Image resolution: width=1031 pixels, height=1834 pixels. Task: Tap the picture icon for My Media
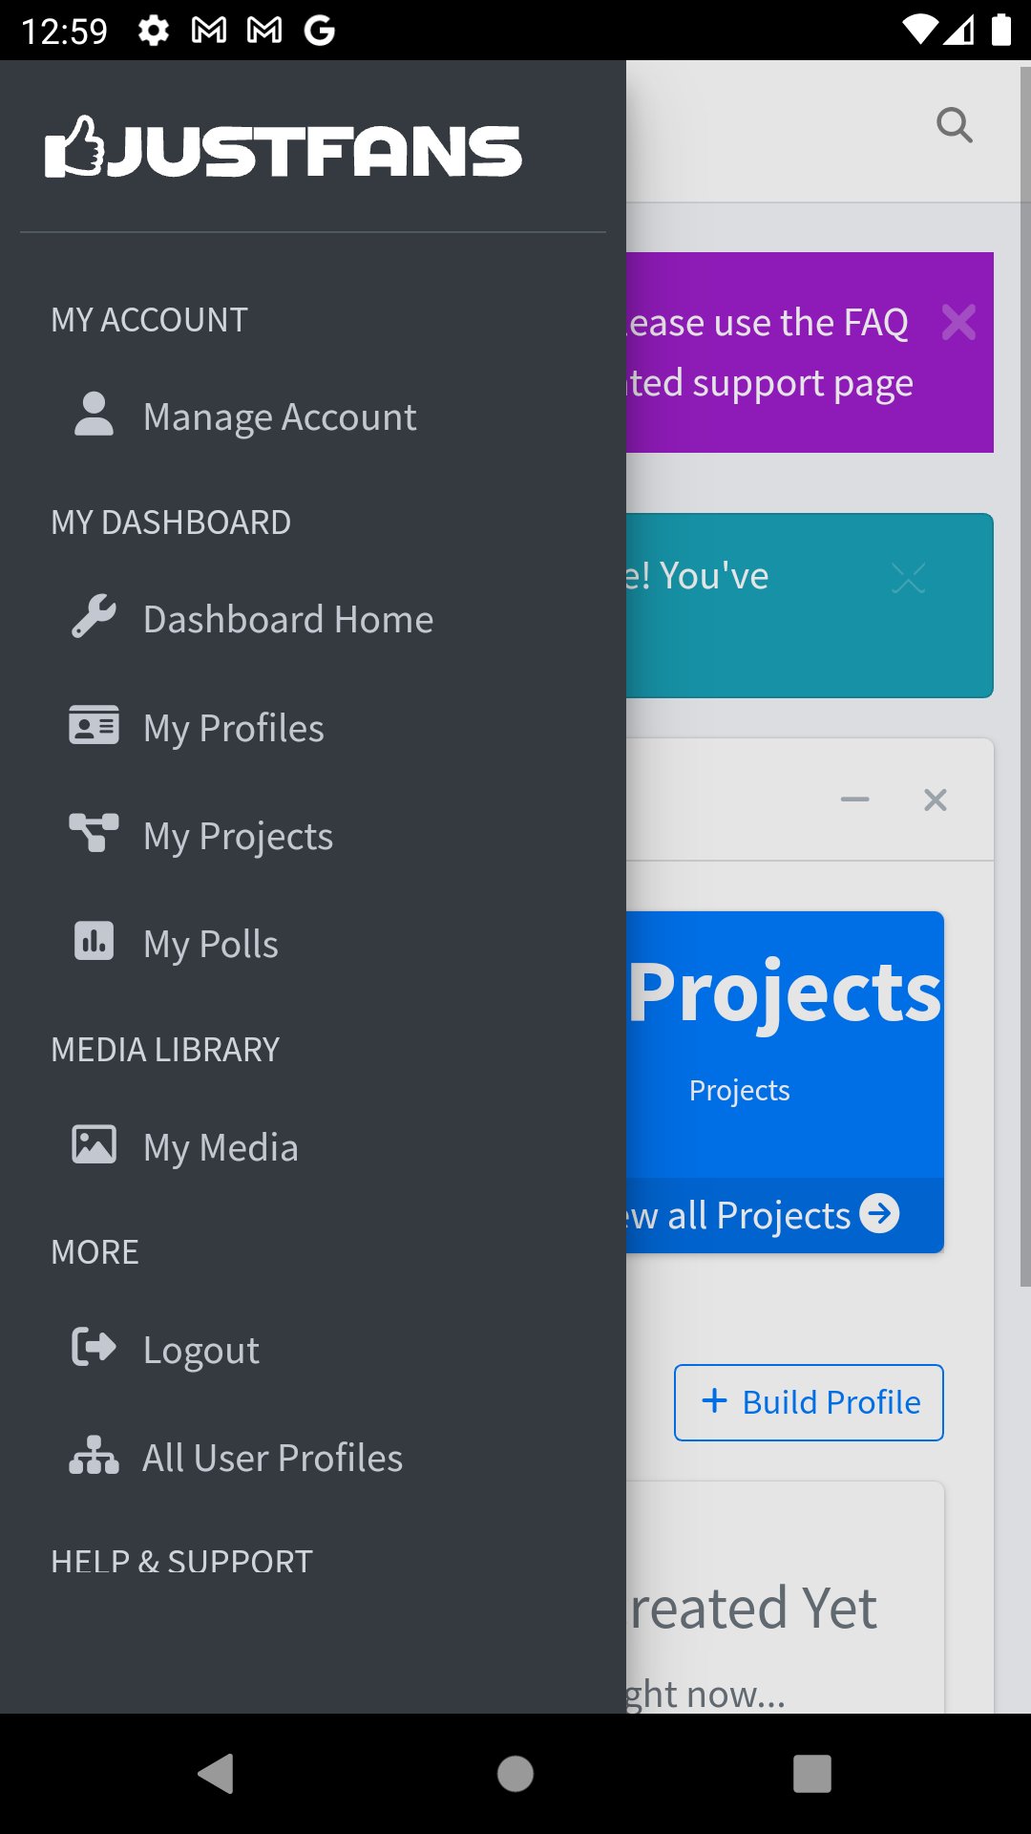coord(94,1144)
